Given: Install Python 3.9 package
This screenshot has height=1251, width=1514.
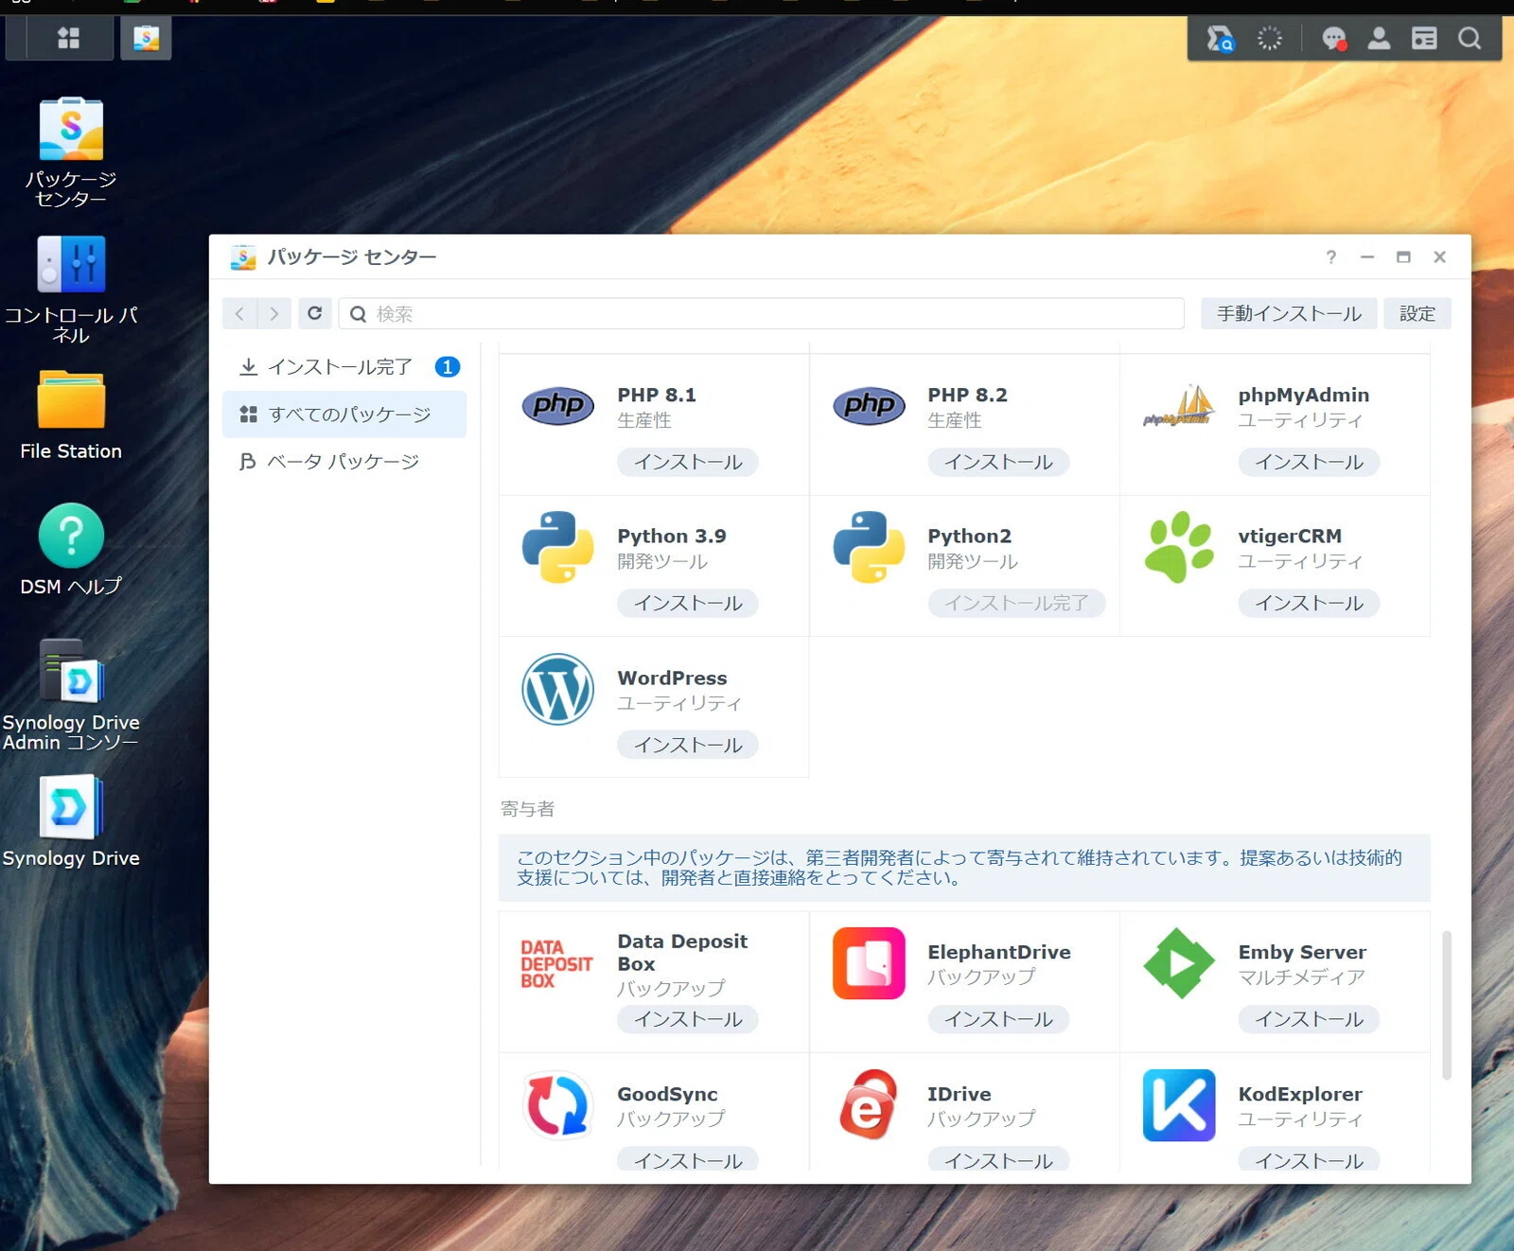Looking at the screenshot, I should [688, 603].
